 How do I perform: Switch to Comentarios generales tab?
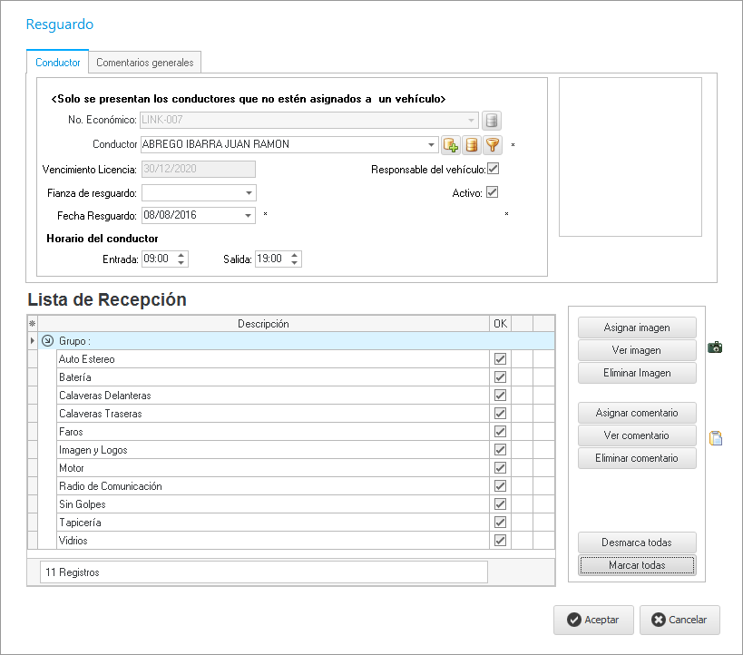point(144,63)
